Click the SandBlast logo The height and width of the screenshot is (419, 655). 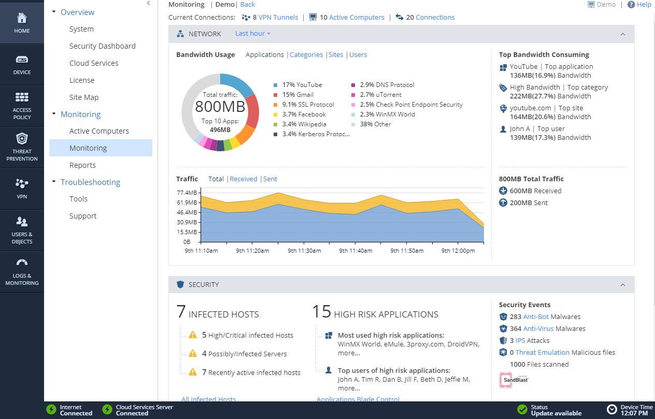(x=514, y=380)
